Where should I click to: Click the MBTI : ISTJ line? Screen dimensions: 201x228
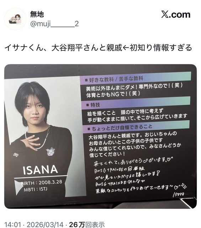(x=36, y=189)
